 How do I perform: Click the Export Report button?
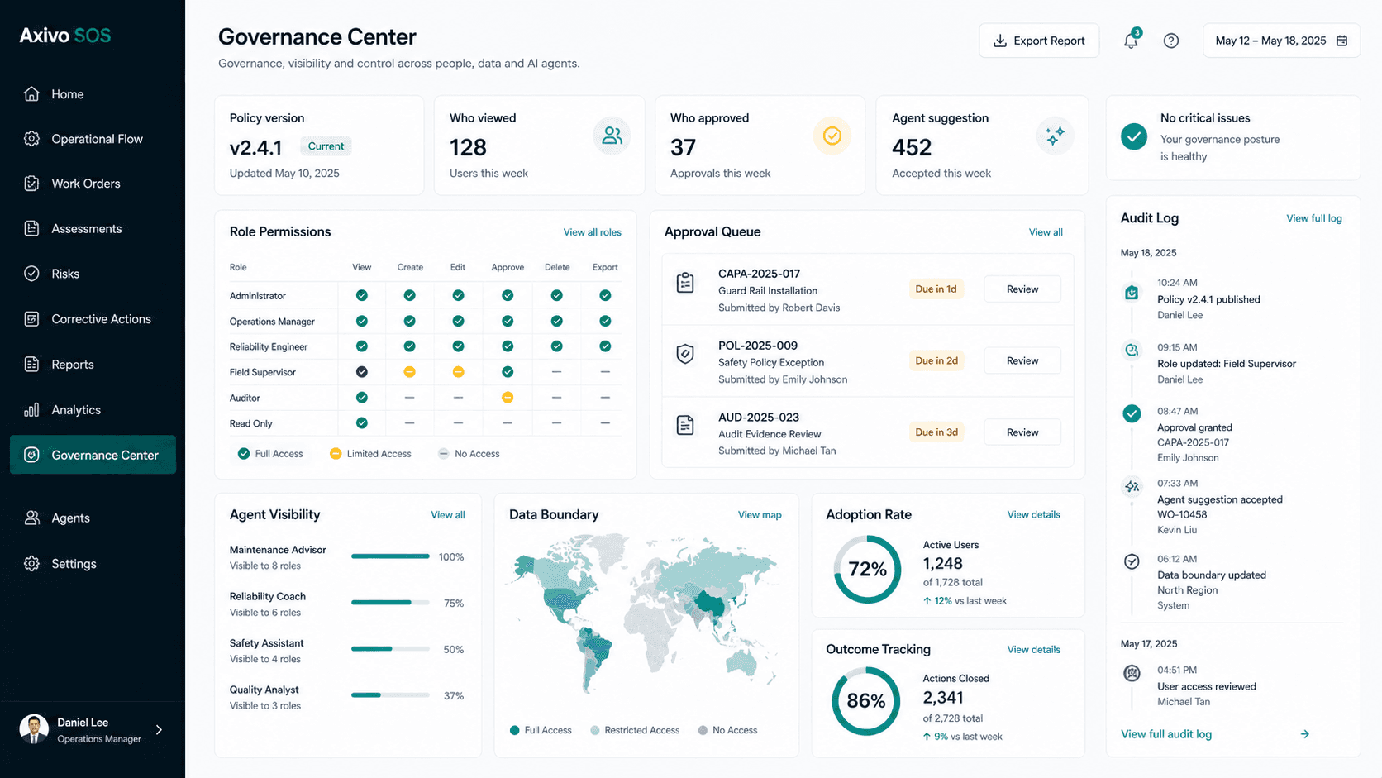[1039, 41]
